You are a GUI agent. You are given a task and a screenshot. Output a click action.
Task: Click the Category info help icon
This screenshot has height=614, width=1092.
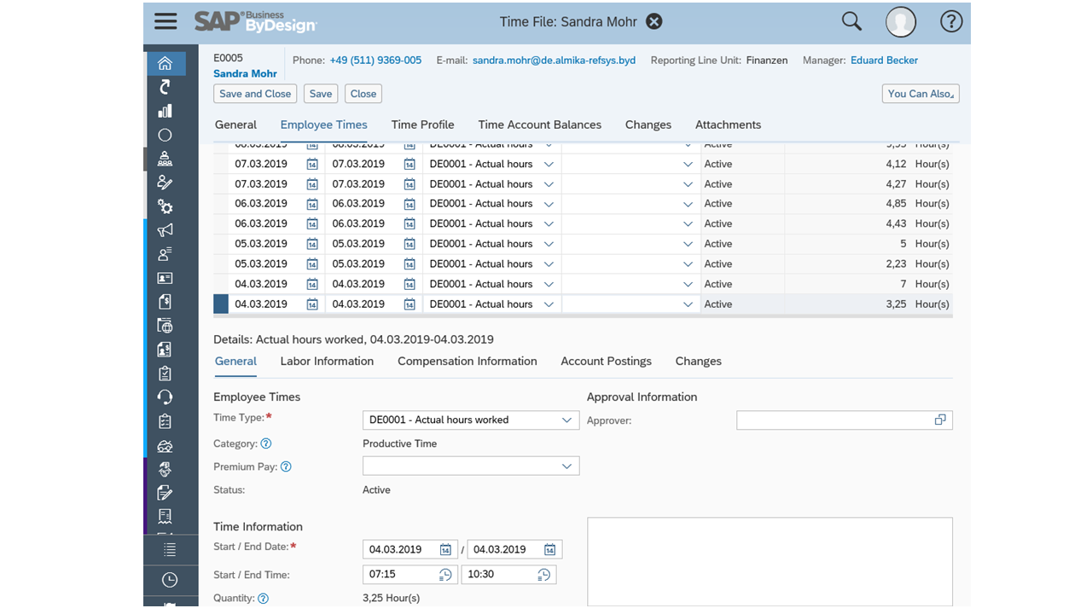(266, 443)
